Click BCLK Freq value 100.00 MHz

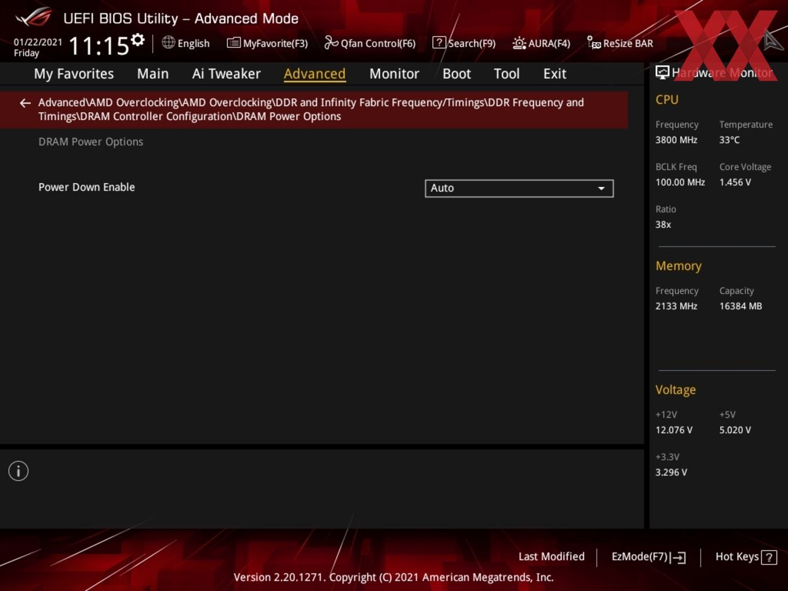(x=680, y=182)
